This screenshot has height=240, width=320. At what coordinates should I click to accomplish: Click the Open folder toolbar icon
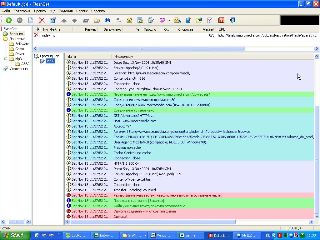[97, 20]
